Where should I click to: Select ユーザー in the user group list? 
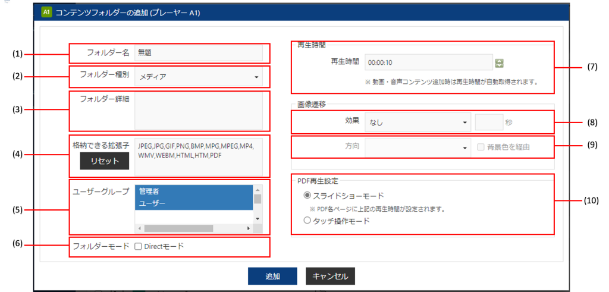click(194, 203)
